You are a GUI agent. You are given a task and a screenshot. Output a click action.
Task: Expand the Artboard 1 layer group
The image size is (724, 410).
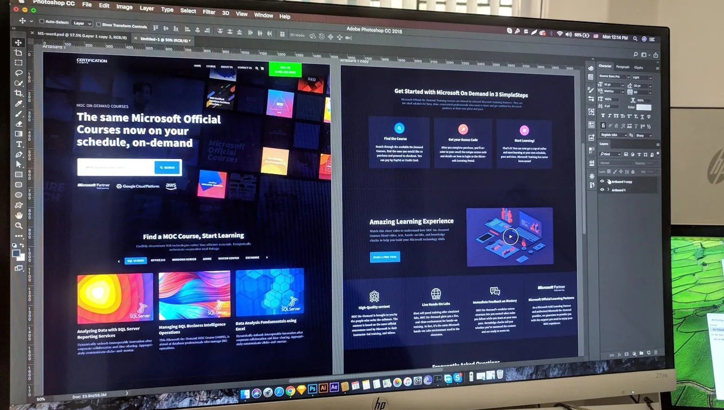tap(608, 190)
